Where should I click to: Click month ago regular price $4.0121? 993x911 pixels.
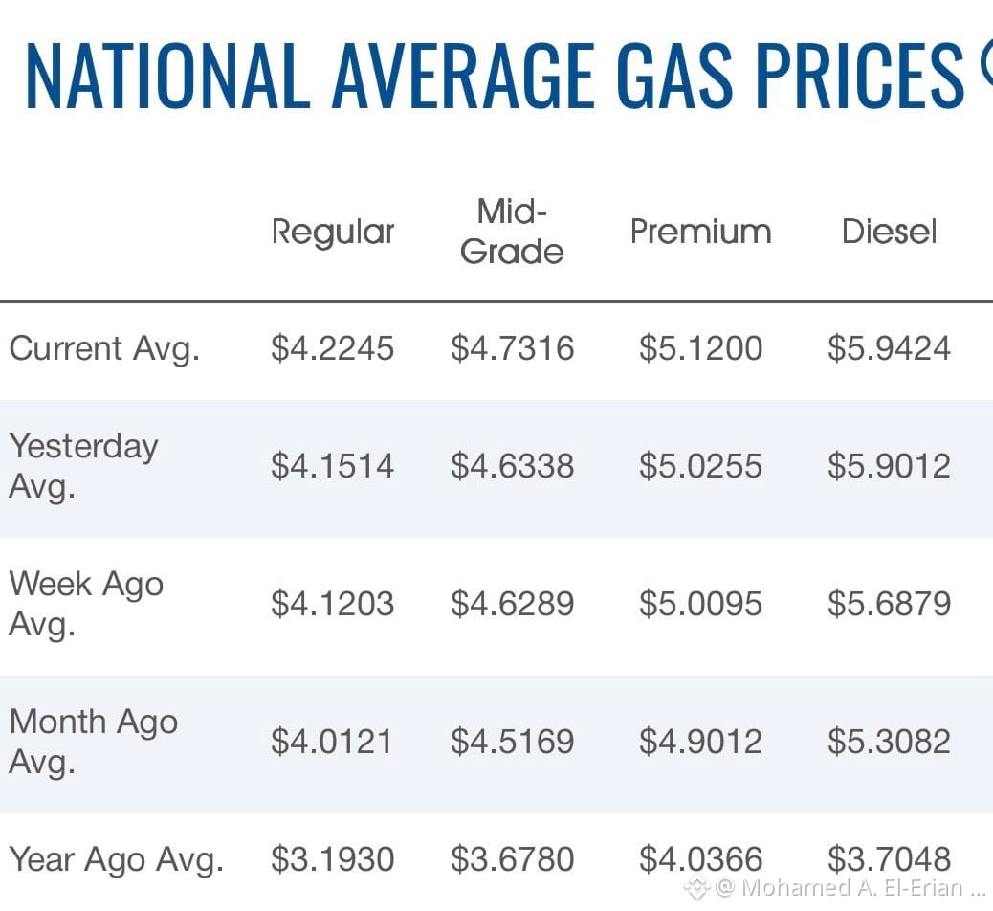332,742
